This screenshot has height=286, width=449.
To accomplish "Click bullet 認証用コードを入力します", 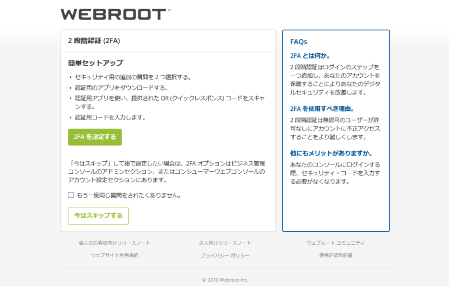I will (111, 118).
